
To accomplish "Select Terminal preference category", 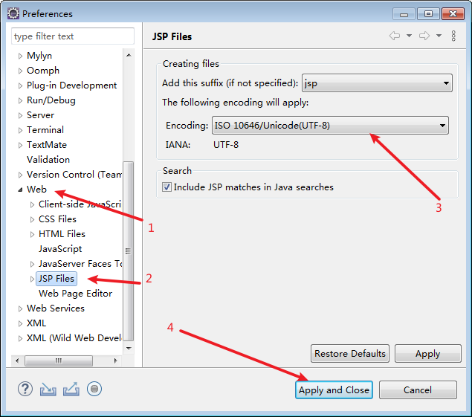I will coord(45,130).
